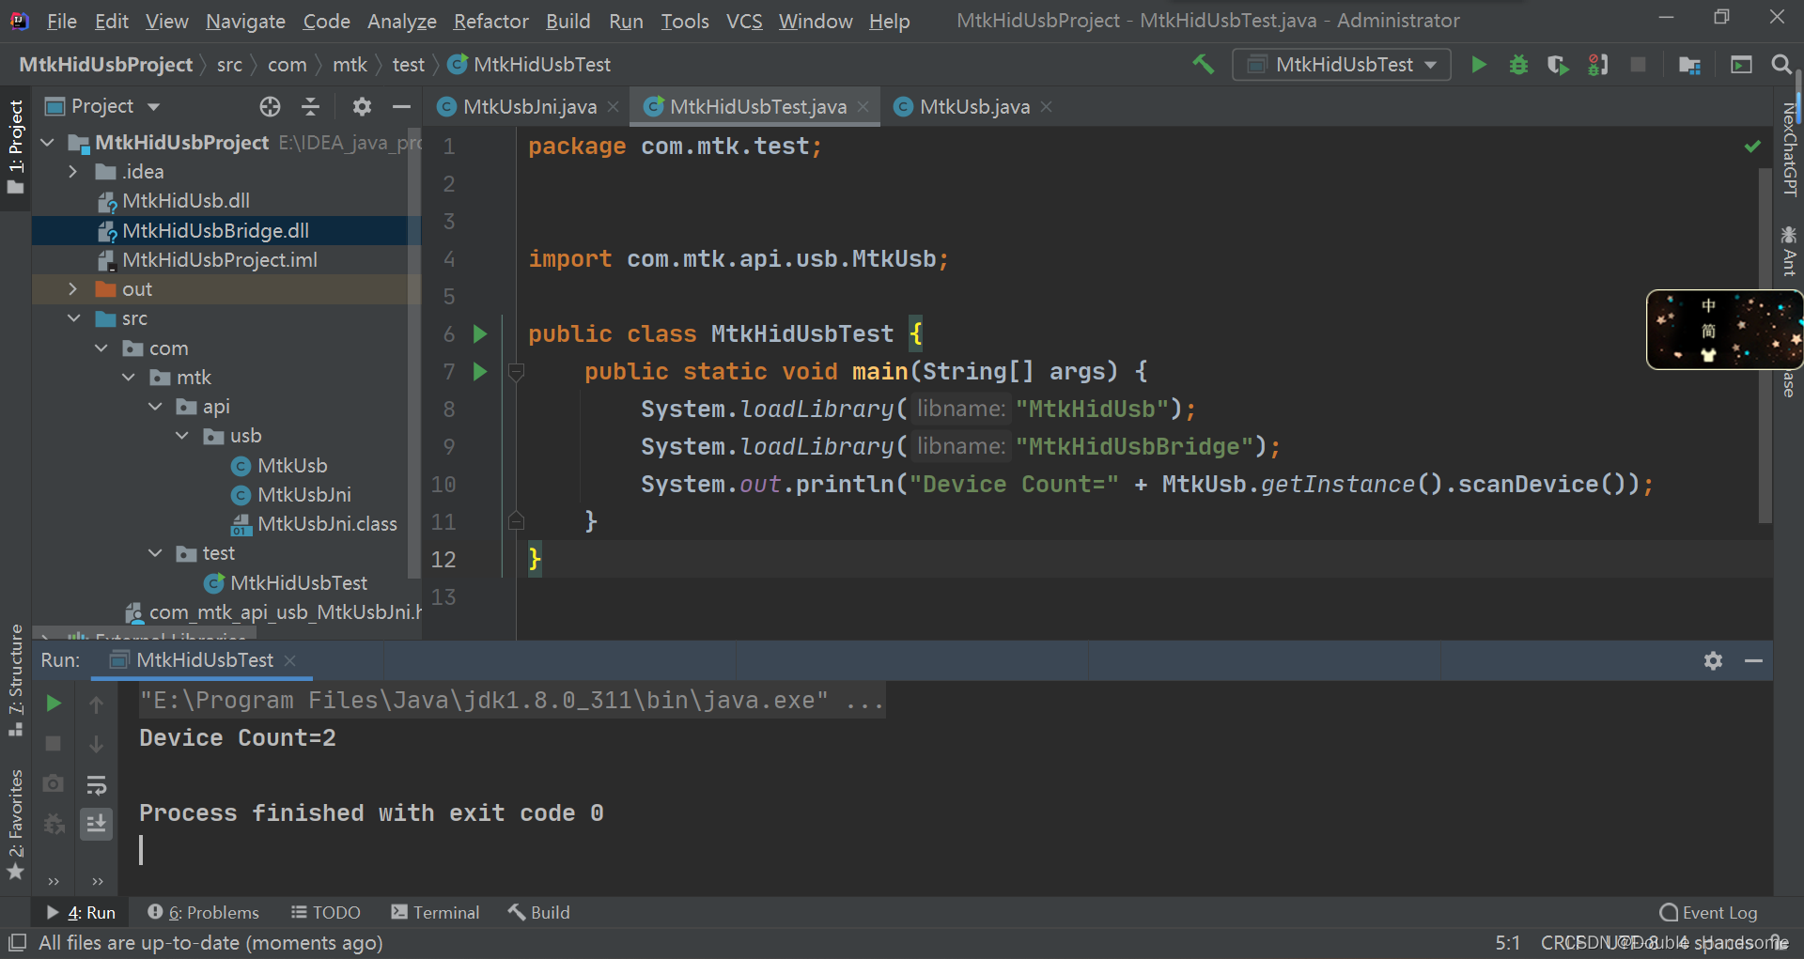The width and height of the screenshot is (1804, 959).
Task: Open the Refactor menu
Action: pyautogui.click(x=490, y=21)
